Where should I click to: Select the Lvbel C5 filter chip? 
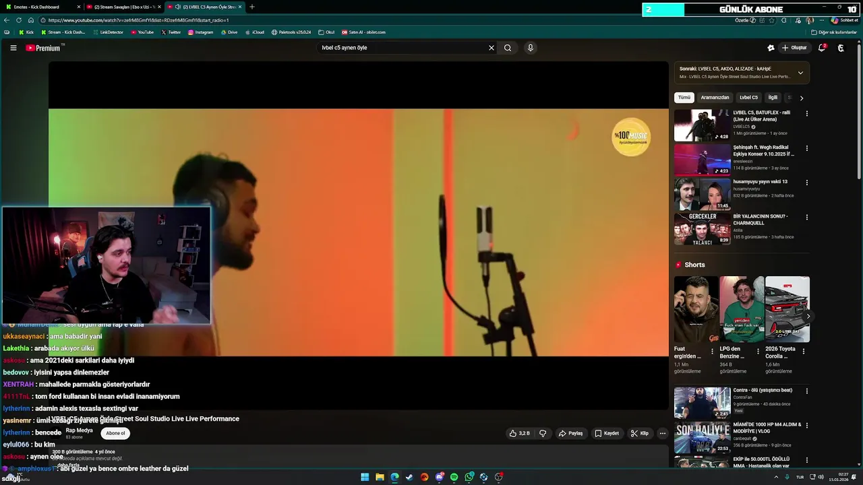pyautogui.click(x=748, y=98)
